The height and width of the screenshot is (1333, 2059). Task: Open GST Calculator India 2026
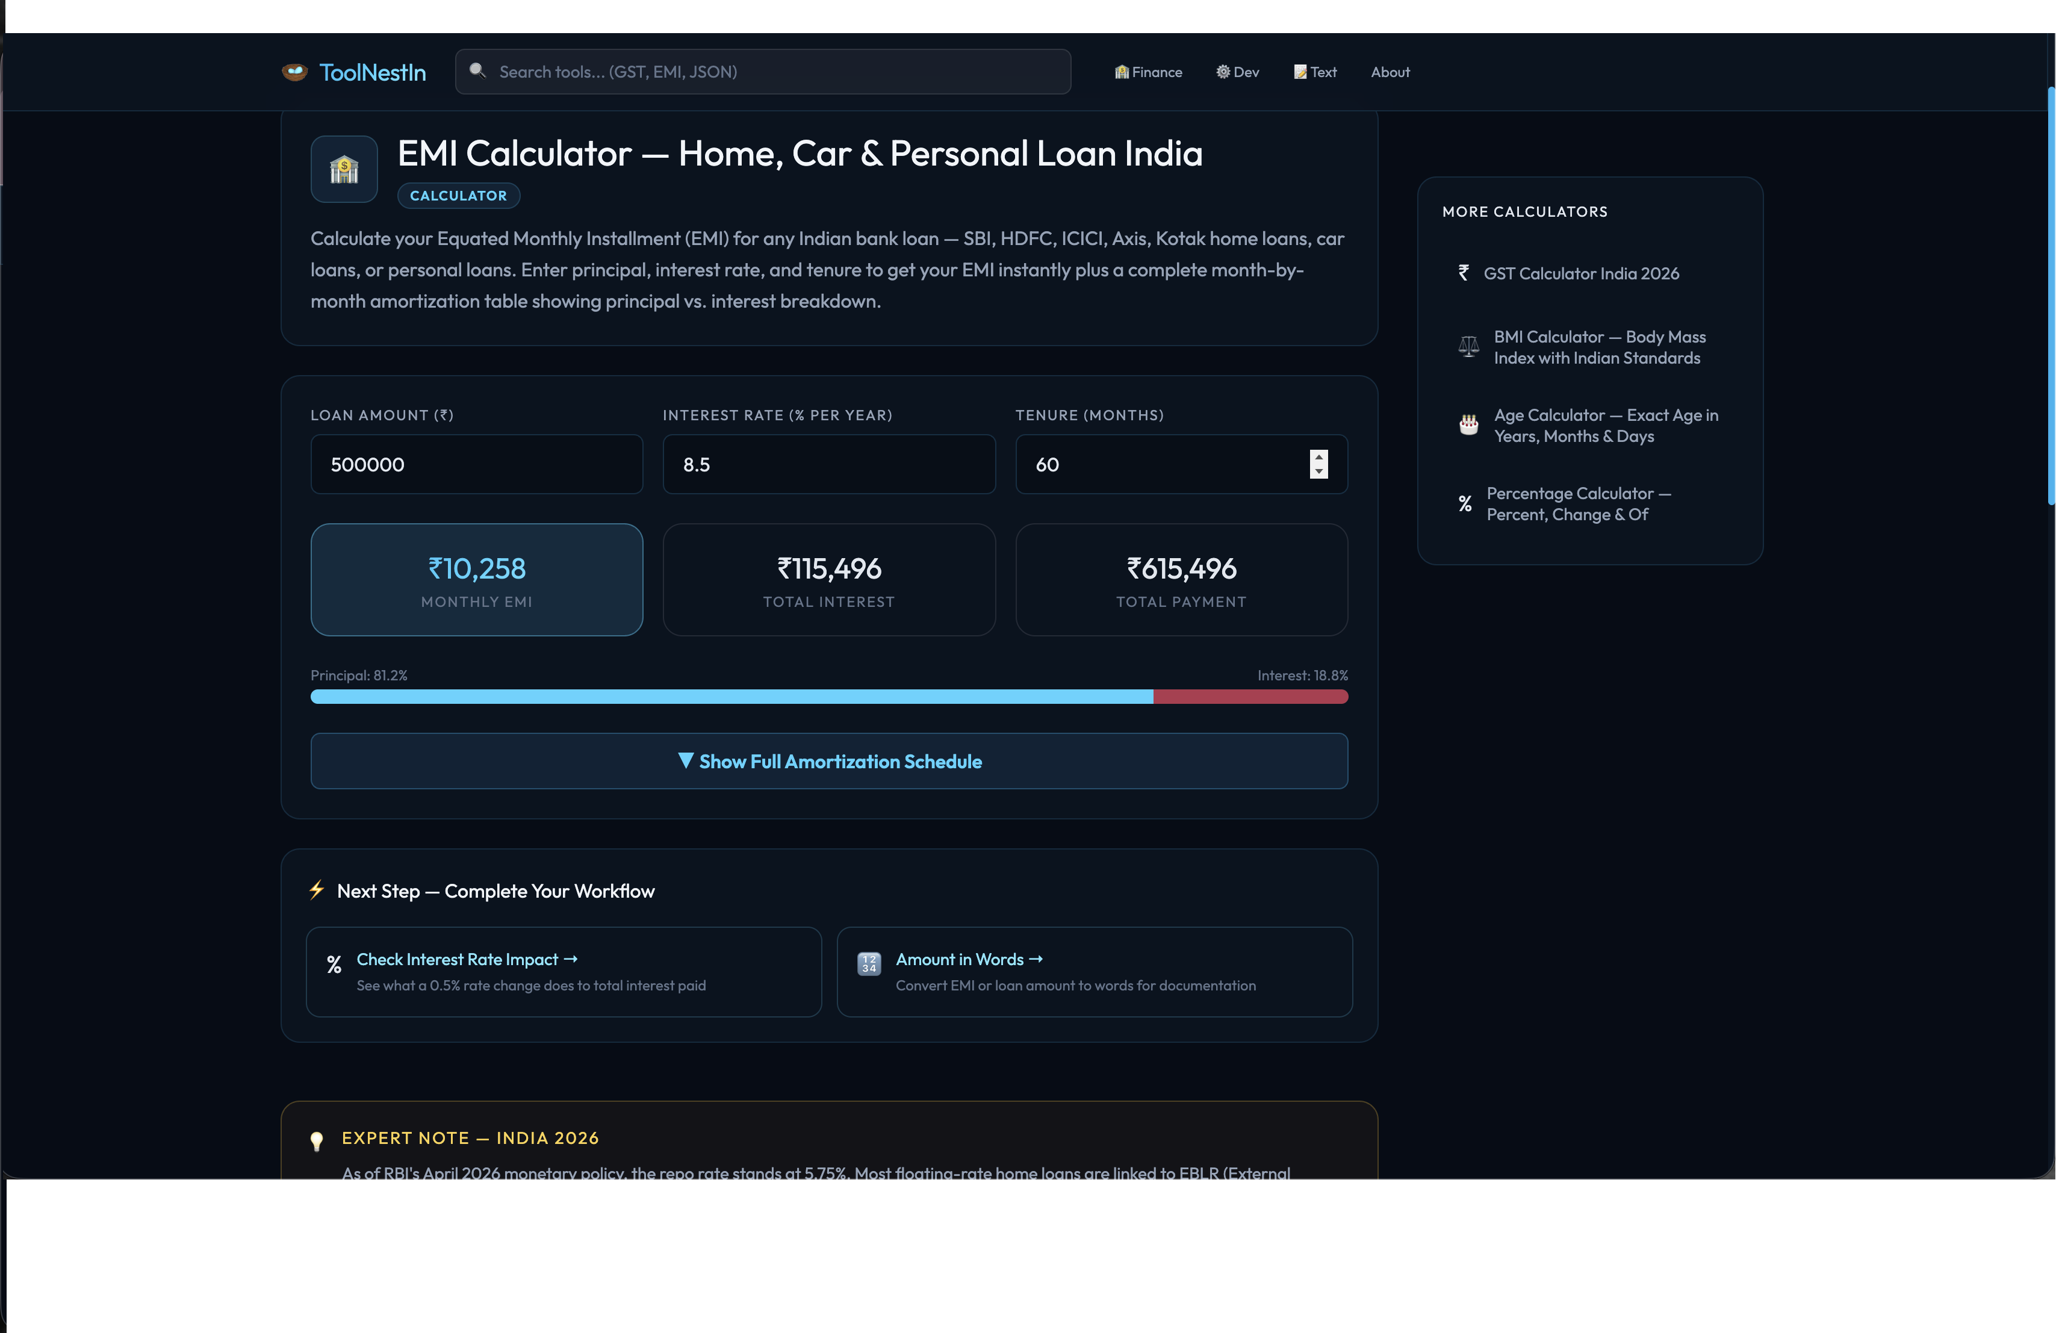[x=1582, y=273]
